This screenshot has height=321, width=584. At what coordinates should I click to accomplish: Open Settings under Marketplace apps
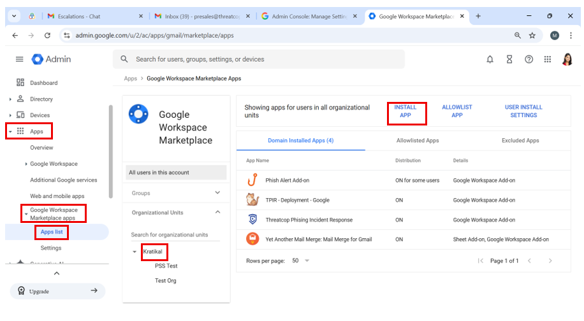(x=51, y=248)
